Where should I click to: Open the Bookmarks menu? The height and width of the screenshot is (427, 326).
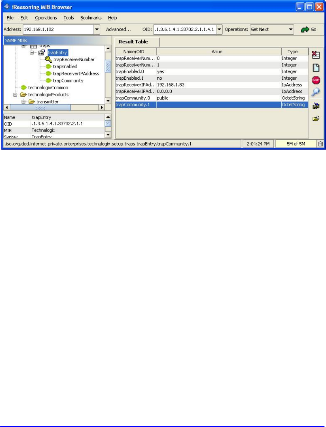(91, 18)
